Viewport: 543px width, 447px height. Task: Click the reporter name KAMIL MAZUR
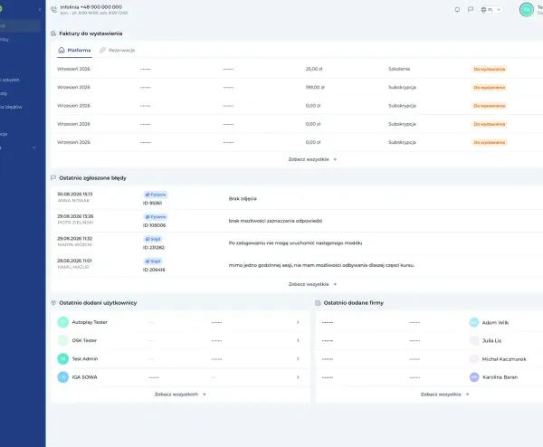(73, 267)
